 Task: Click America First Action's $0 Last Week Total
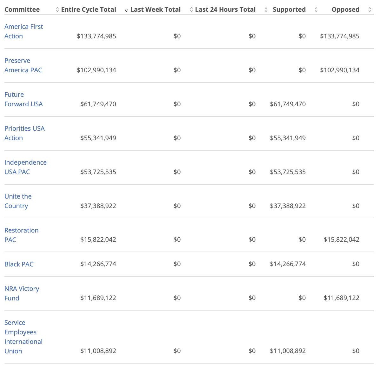(177, 36)
